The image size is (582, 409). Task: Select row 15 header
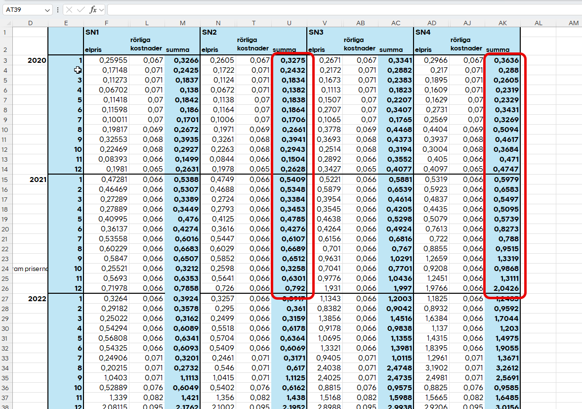[6, 179]
